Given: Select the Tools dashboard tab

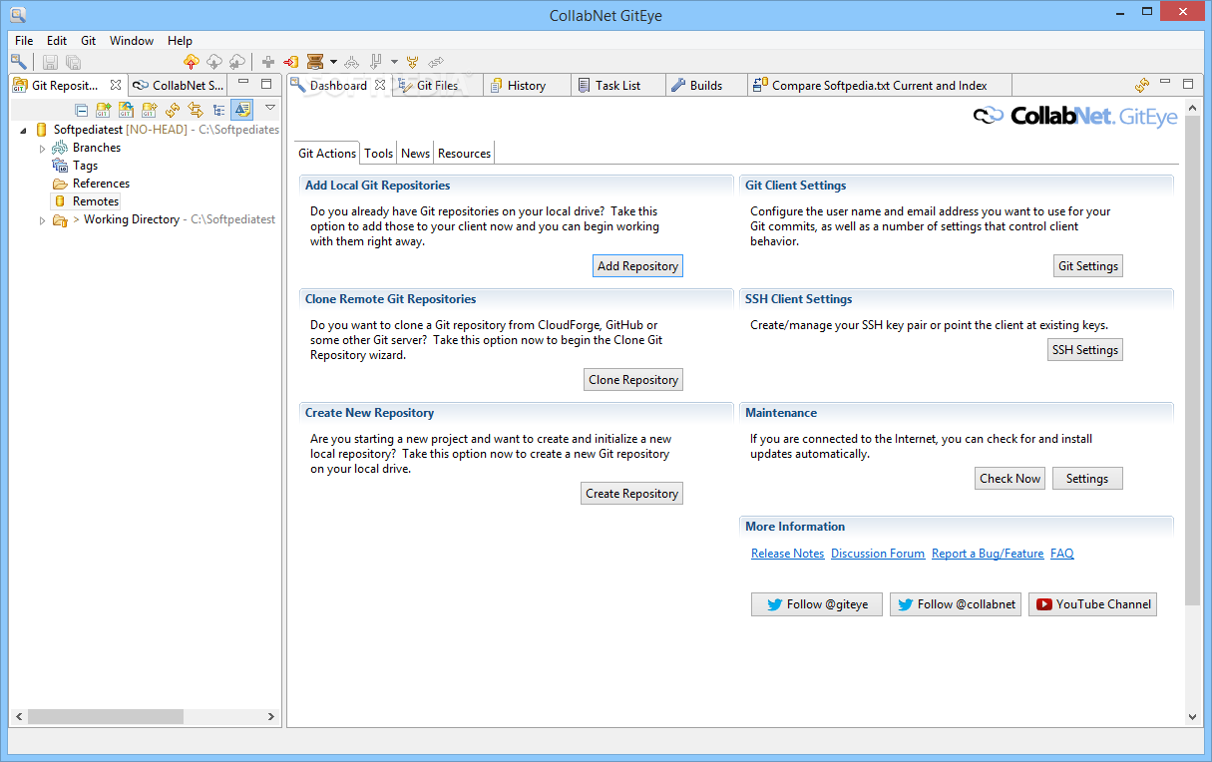Looking at the screenshot, I should pyautogui.click(x=378, y=153).
